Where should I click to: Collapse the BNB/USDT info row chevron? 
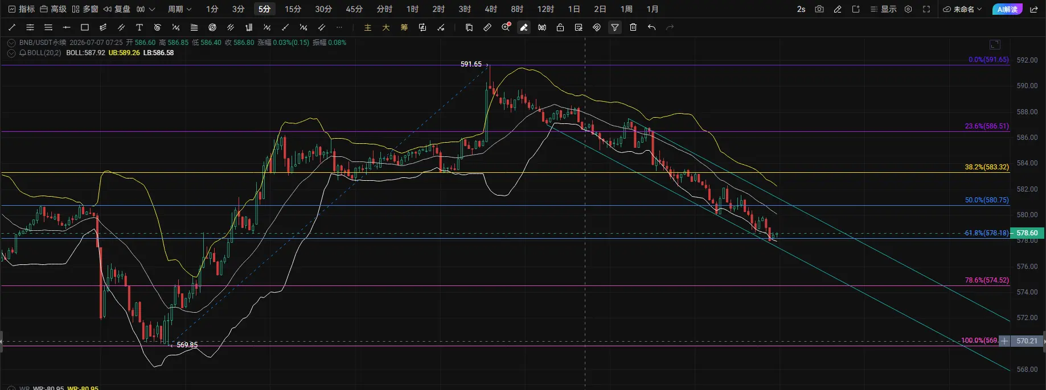[x=11, y=43]
